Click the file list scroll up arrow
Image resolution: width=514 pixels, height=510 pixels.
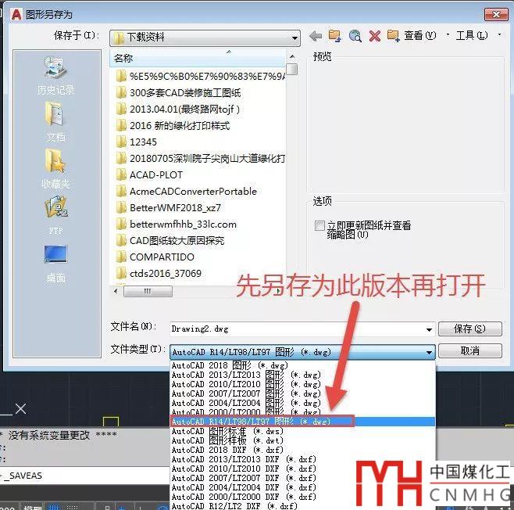click(291, 57)
